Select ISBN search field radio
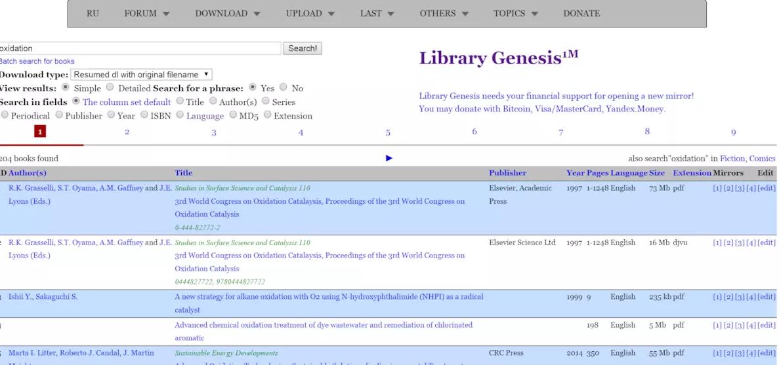This screenshot has height=365, width=781. tap(144, 115)
